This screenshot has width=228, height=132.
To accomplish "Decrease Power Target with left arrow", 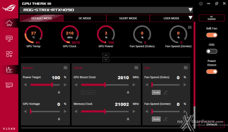I will pyautogui.click(x=25, y=85).
